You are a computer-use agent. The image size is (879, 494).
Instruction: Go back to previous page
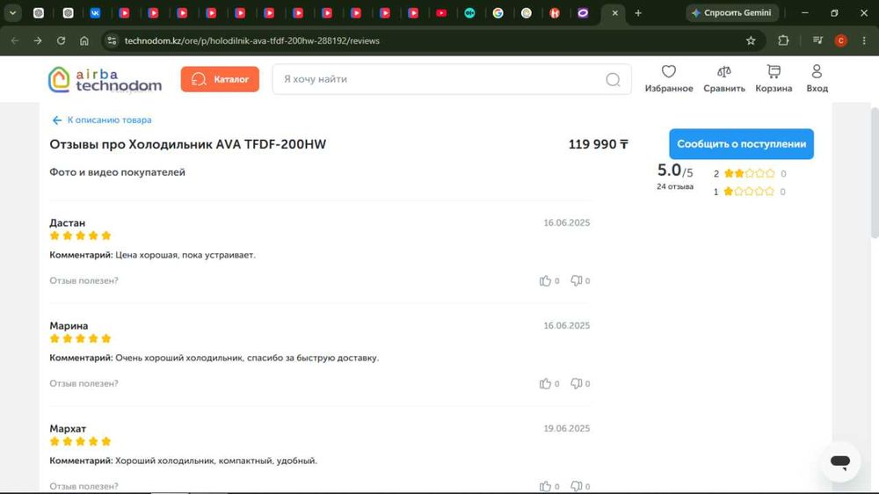tap(15, 41)
